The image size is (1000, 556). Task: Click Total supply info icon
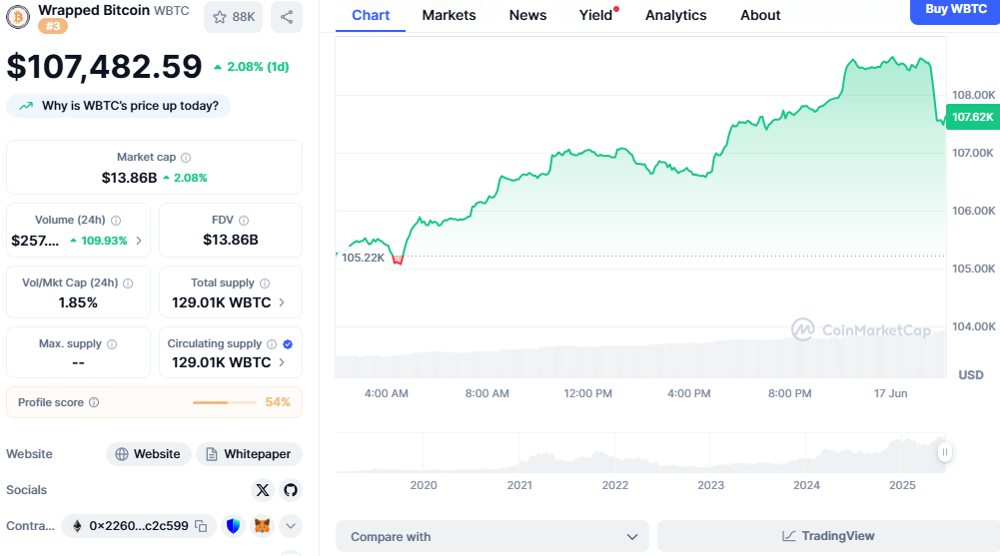[265, 283]
